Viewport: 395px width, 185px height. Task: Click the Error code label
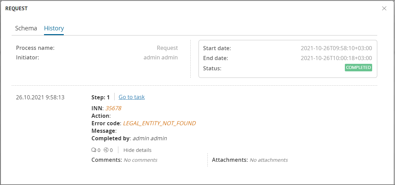coord(106,124)
